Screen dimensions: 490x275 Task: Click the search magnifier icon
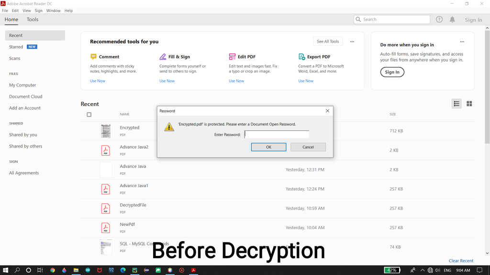(x=358, y=19)
